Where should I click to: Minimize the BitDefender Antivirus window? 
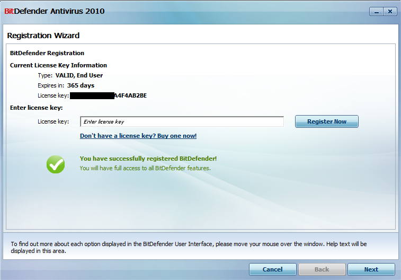click(376, 12)
